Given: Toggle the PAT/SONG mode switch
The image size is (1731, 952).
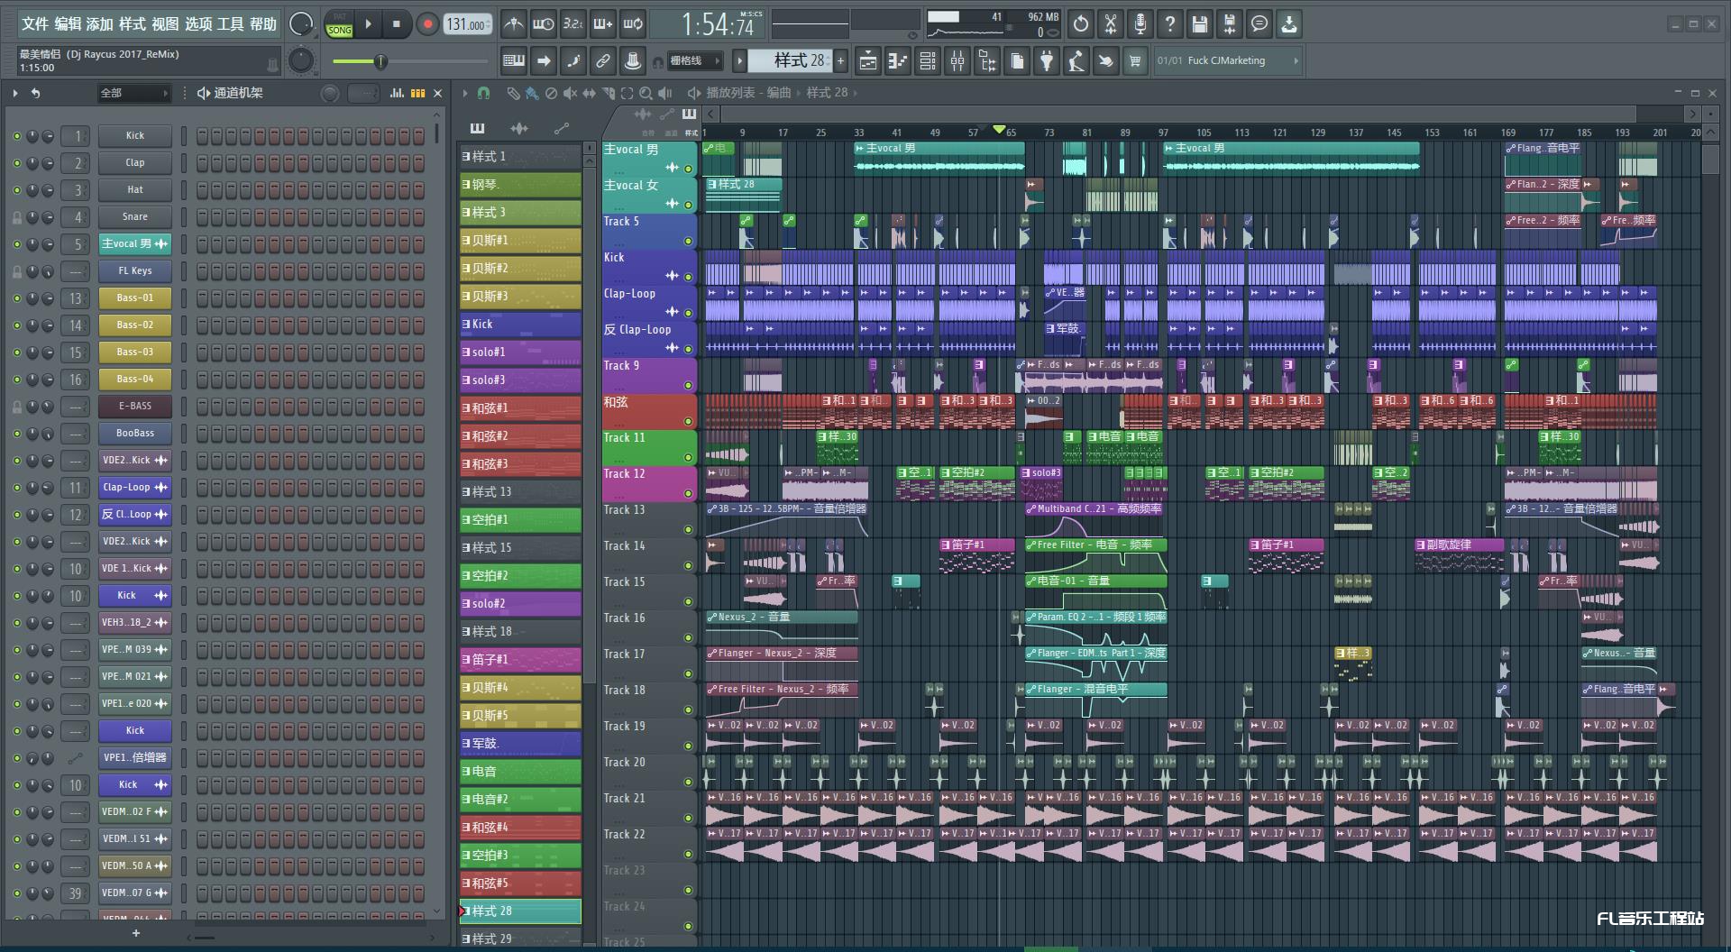Looking at the screenshot, I should pos(339,24).
